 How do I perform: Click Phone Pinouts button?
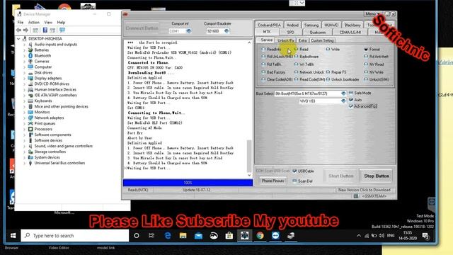click(x=273, y=181)
